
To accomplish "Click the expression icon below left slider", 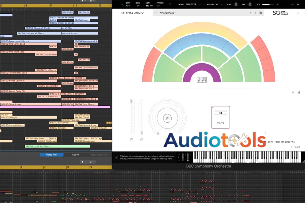I will coord(131,139).
